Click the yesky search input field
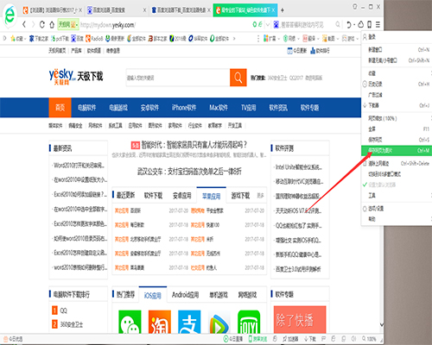This screenshot has height=345, width=432. click(178, 78)
